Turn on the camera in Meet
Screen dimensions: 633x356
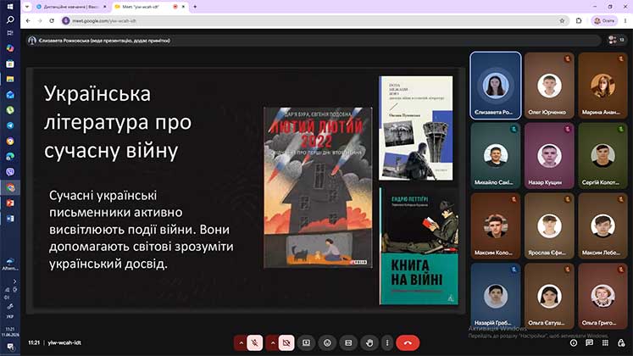[x=286, y=342]
